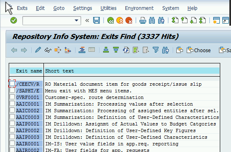Click the Deselect All list icon

(146, 50)
